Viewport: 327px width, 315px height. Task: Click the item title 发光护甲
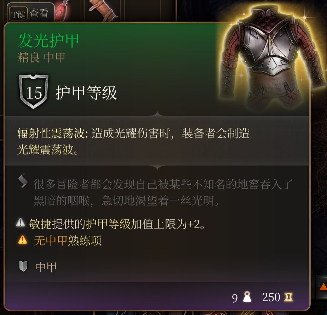[48, 40]
